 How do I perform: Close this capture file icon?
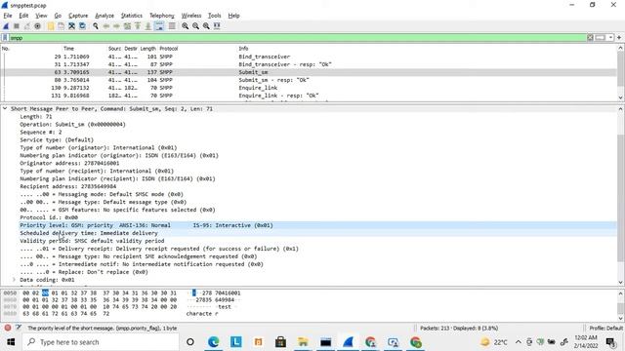pyautogui.click(x=71, y=26)
